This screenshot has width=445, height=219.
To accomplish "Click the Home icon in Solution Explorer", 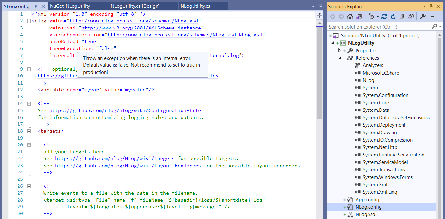I will (350, 17).
